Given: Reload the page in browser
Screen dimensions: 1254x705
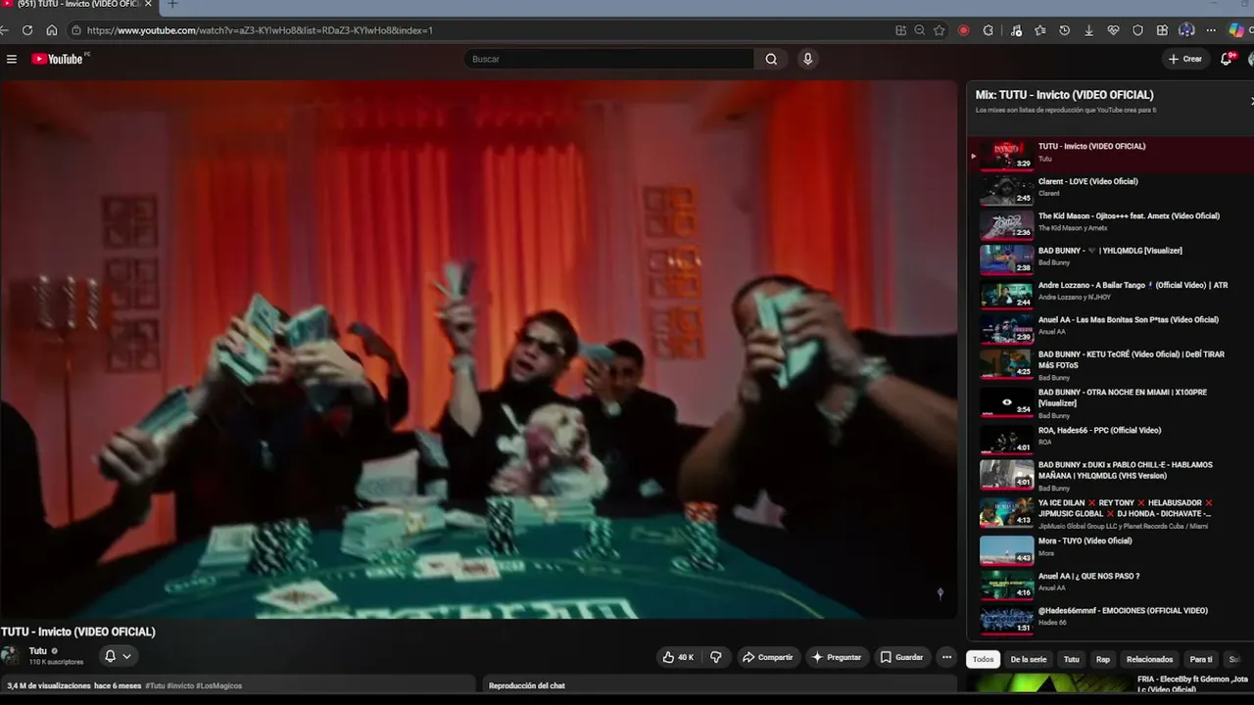Looking at the screenshot, I should click(26, 30).
